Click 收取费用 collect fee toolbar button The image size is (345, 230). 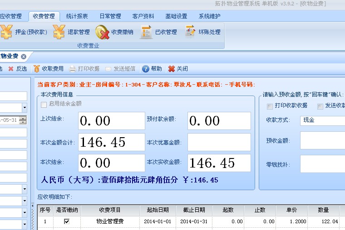point(48,69)
